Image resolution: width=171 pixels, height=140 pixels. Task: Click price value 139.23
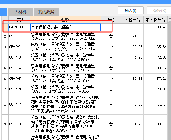137,47
